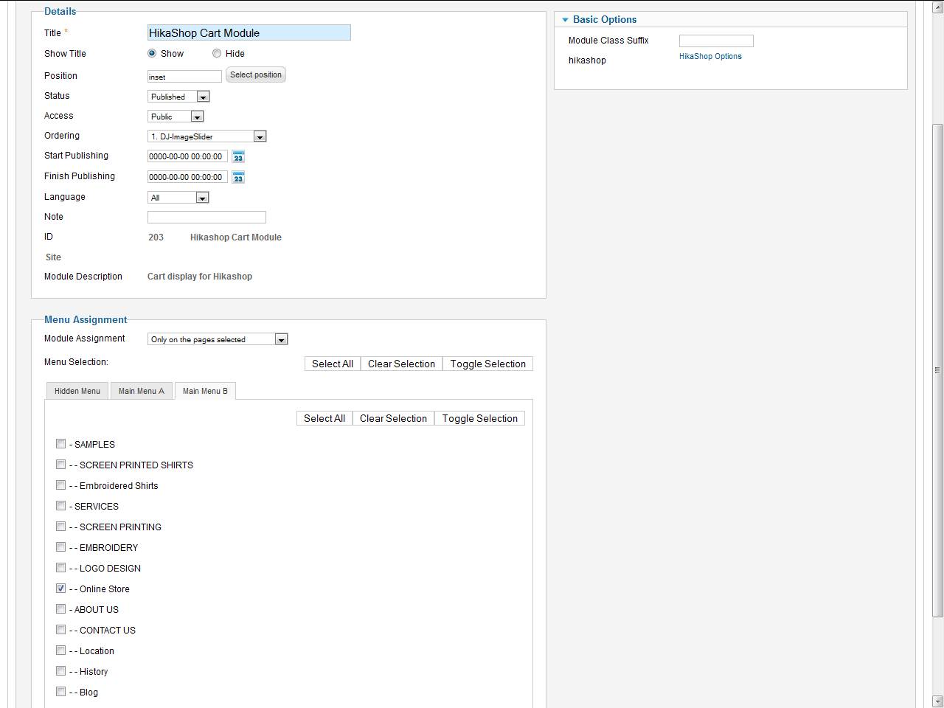The height and width of the screenshot is (708, 944).
Task: Expand the Ordering dropdown list
Action: [x=206, y=136]
